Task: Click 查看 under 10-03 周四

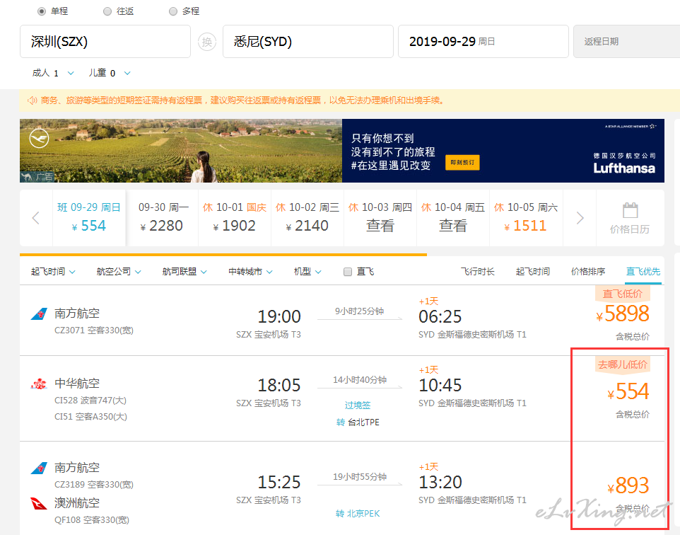Action: pyautogui.click(x=380, y=226)
